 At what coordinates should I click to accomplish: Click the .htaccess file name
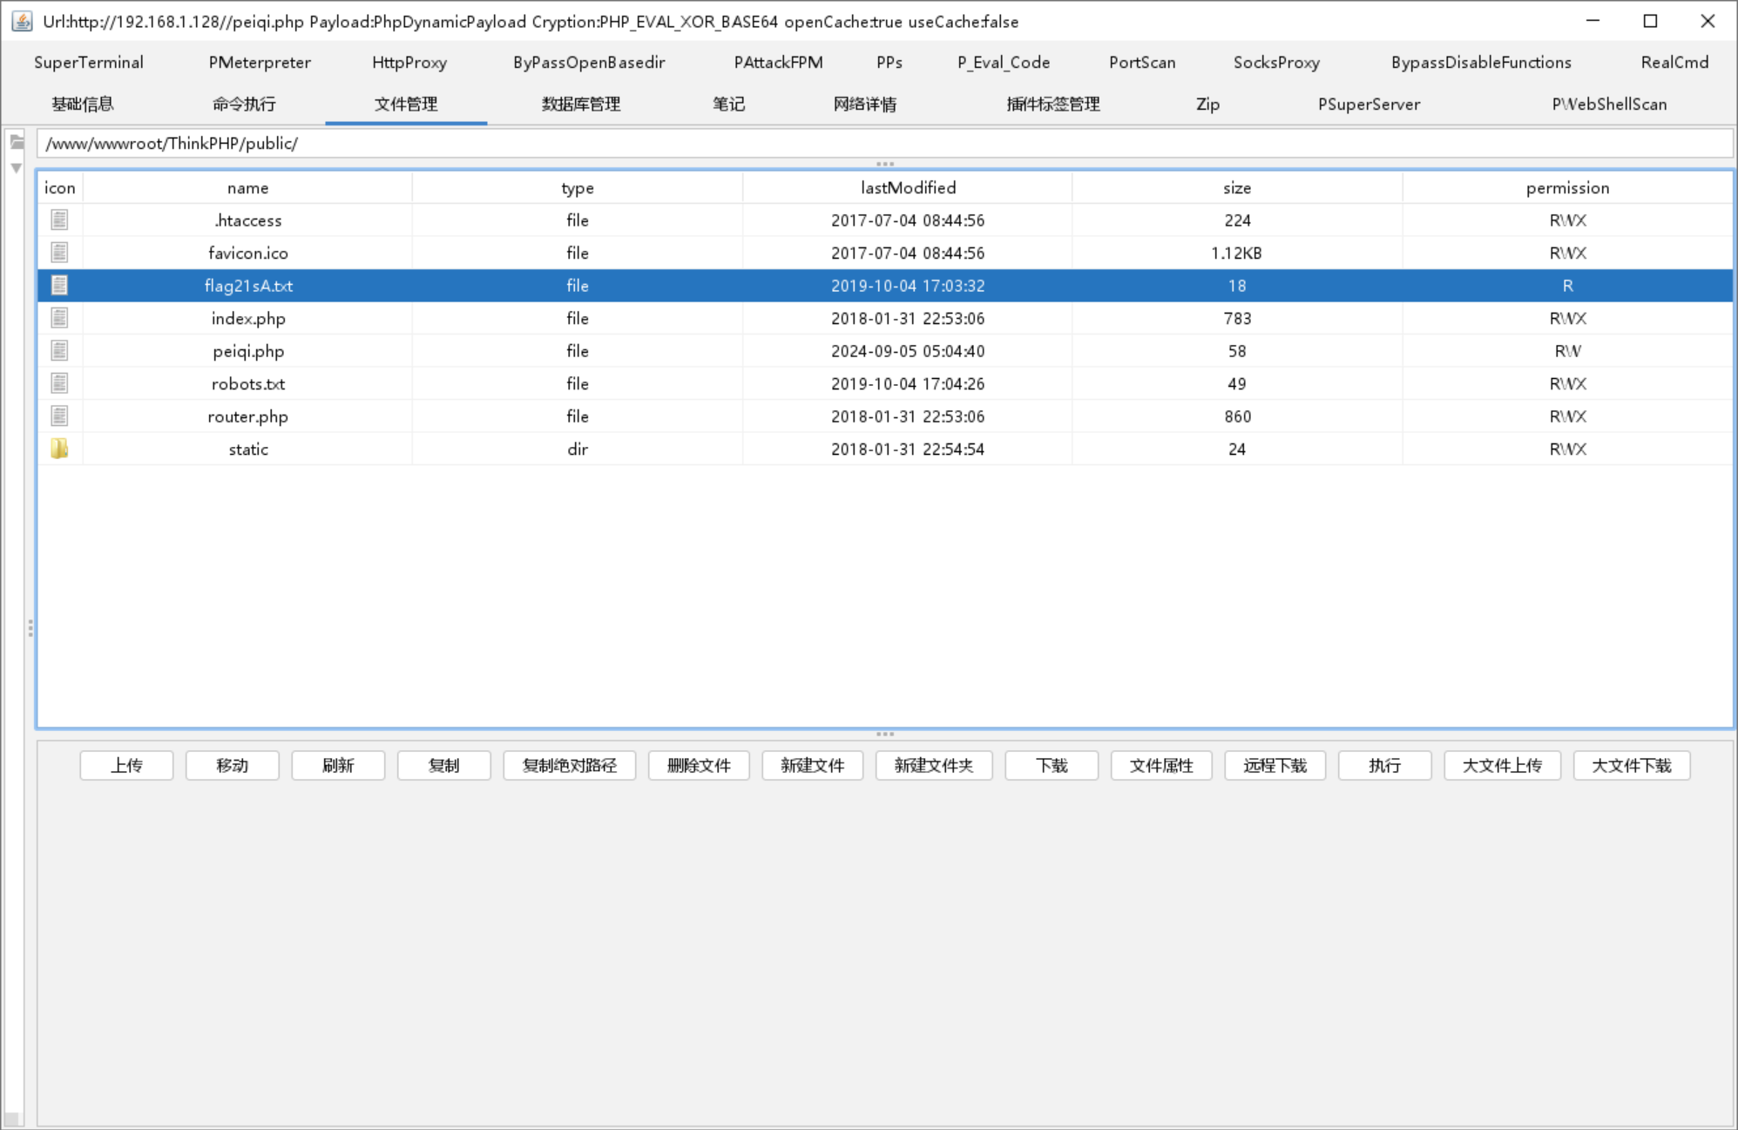click(x=248, y=220)
